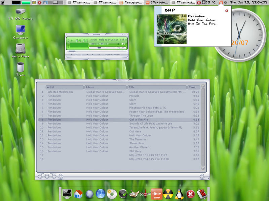Sort the playlist by the Album column header

click(105, 87)
